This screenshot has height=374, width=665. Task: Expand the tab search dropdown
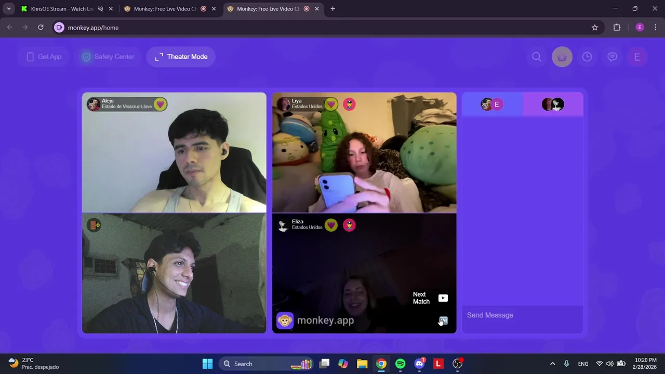(x=9, y=9)
